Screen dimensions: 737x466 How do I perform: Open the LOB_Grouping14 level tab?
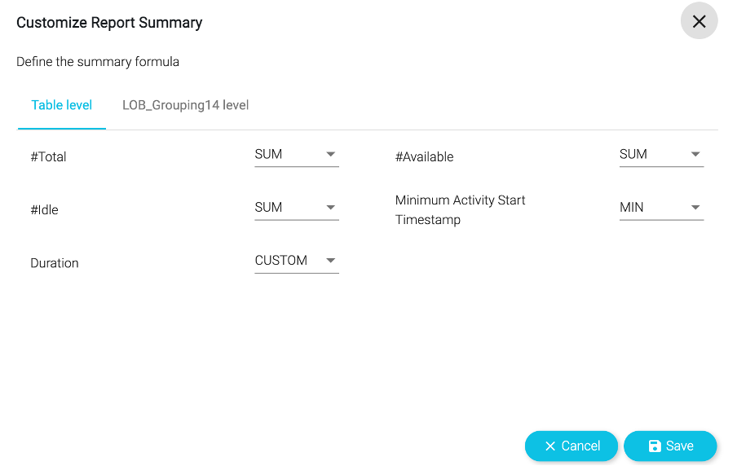click(185, 105)
